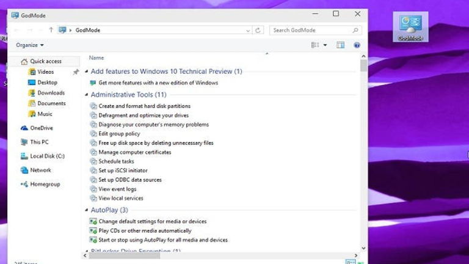Select Free up disk space item

tap(151, 143)
